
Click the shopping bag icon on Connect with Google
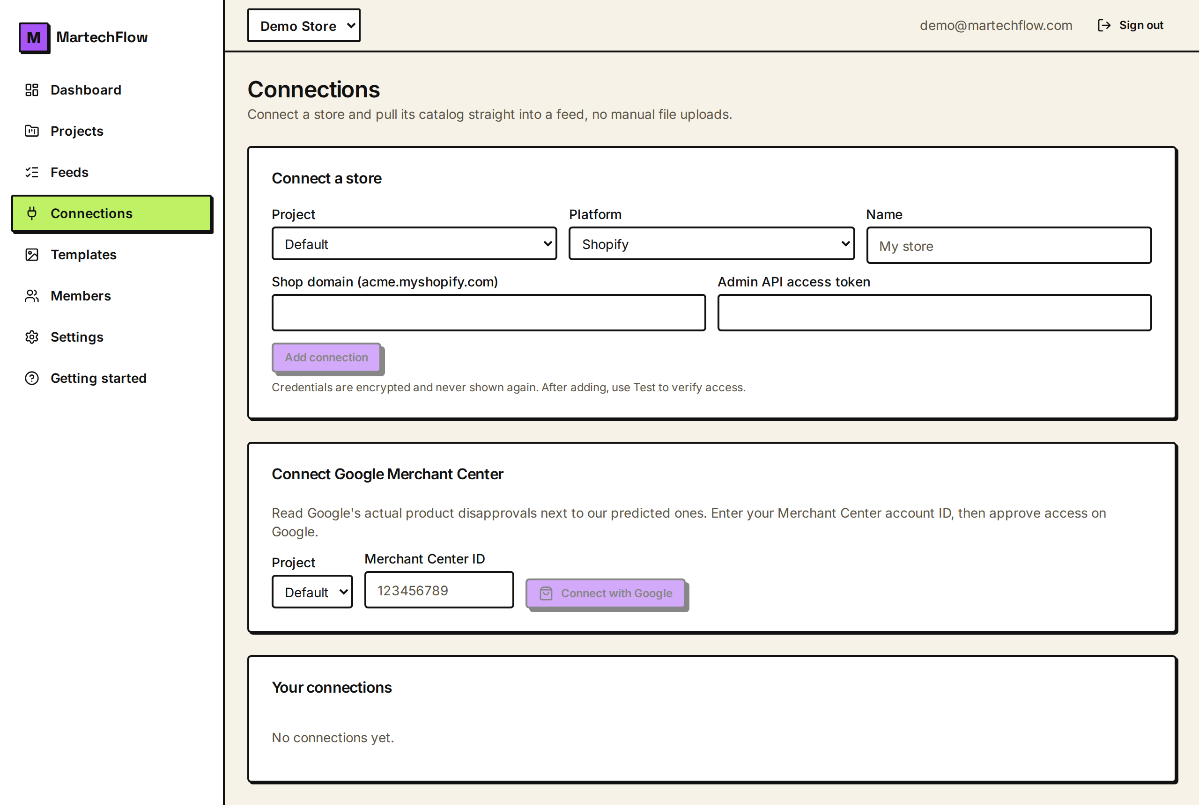[x=546, y=593]
